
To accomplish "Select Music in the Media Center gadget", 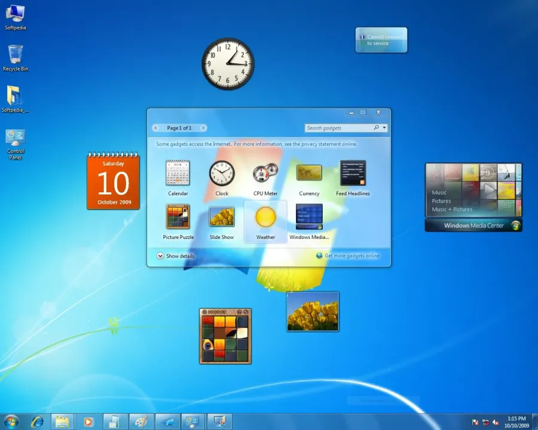I will click(439, 193).
